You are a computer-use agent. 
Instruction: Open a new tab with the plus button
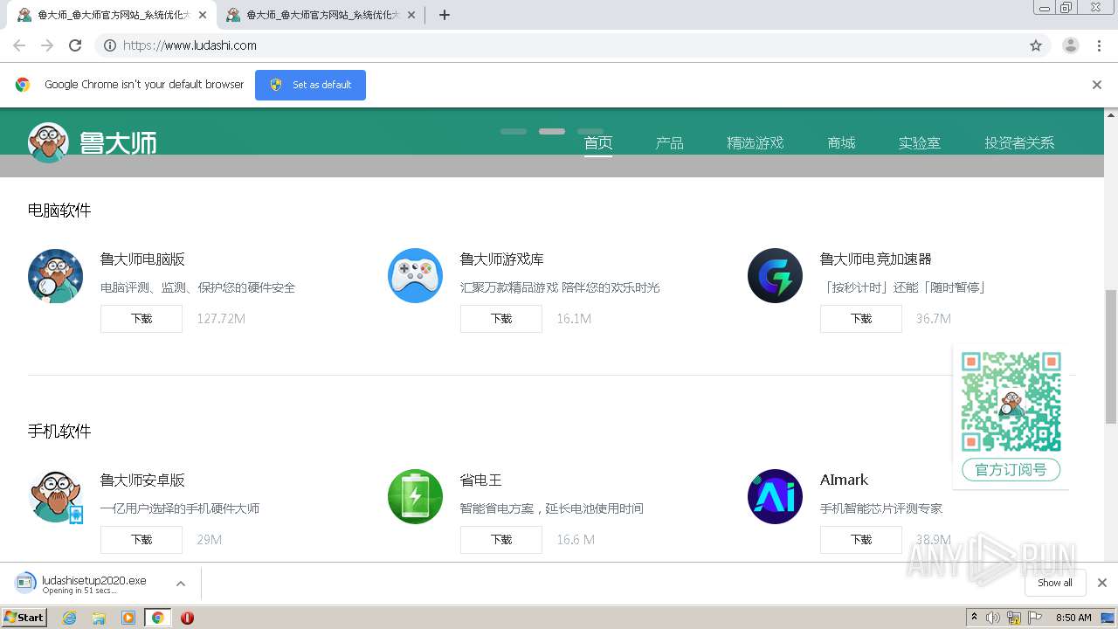(444, 15)
